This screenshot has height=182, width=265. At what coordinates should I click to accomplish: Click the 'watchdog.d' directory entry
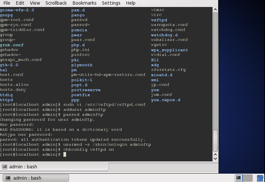pos(164,35)
